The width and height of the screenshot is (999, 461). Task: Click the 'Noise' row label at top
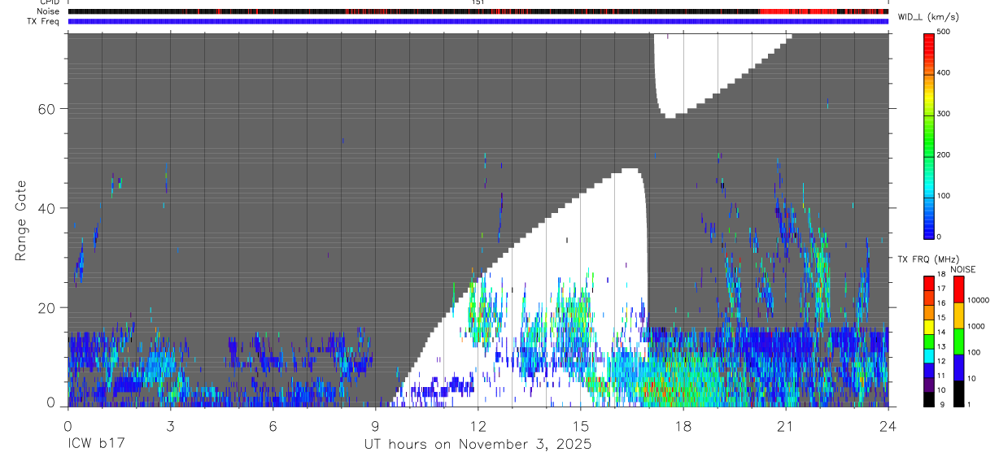click(x=48, y=11)
